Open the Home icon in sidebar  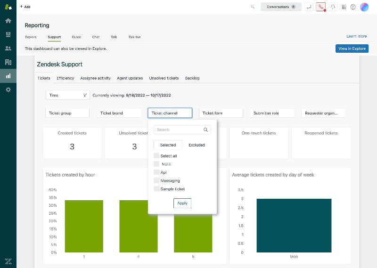[8, 21]
